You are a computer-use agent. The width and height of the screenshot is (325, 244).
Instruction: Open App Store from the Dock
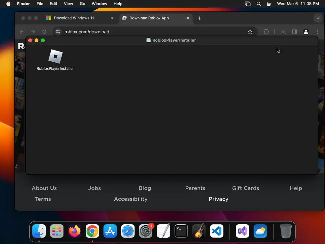click(x=110, y=231)
